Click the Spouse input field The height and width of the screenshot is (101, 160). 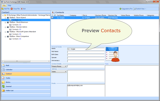click(x=86, y=58)
